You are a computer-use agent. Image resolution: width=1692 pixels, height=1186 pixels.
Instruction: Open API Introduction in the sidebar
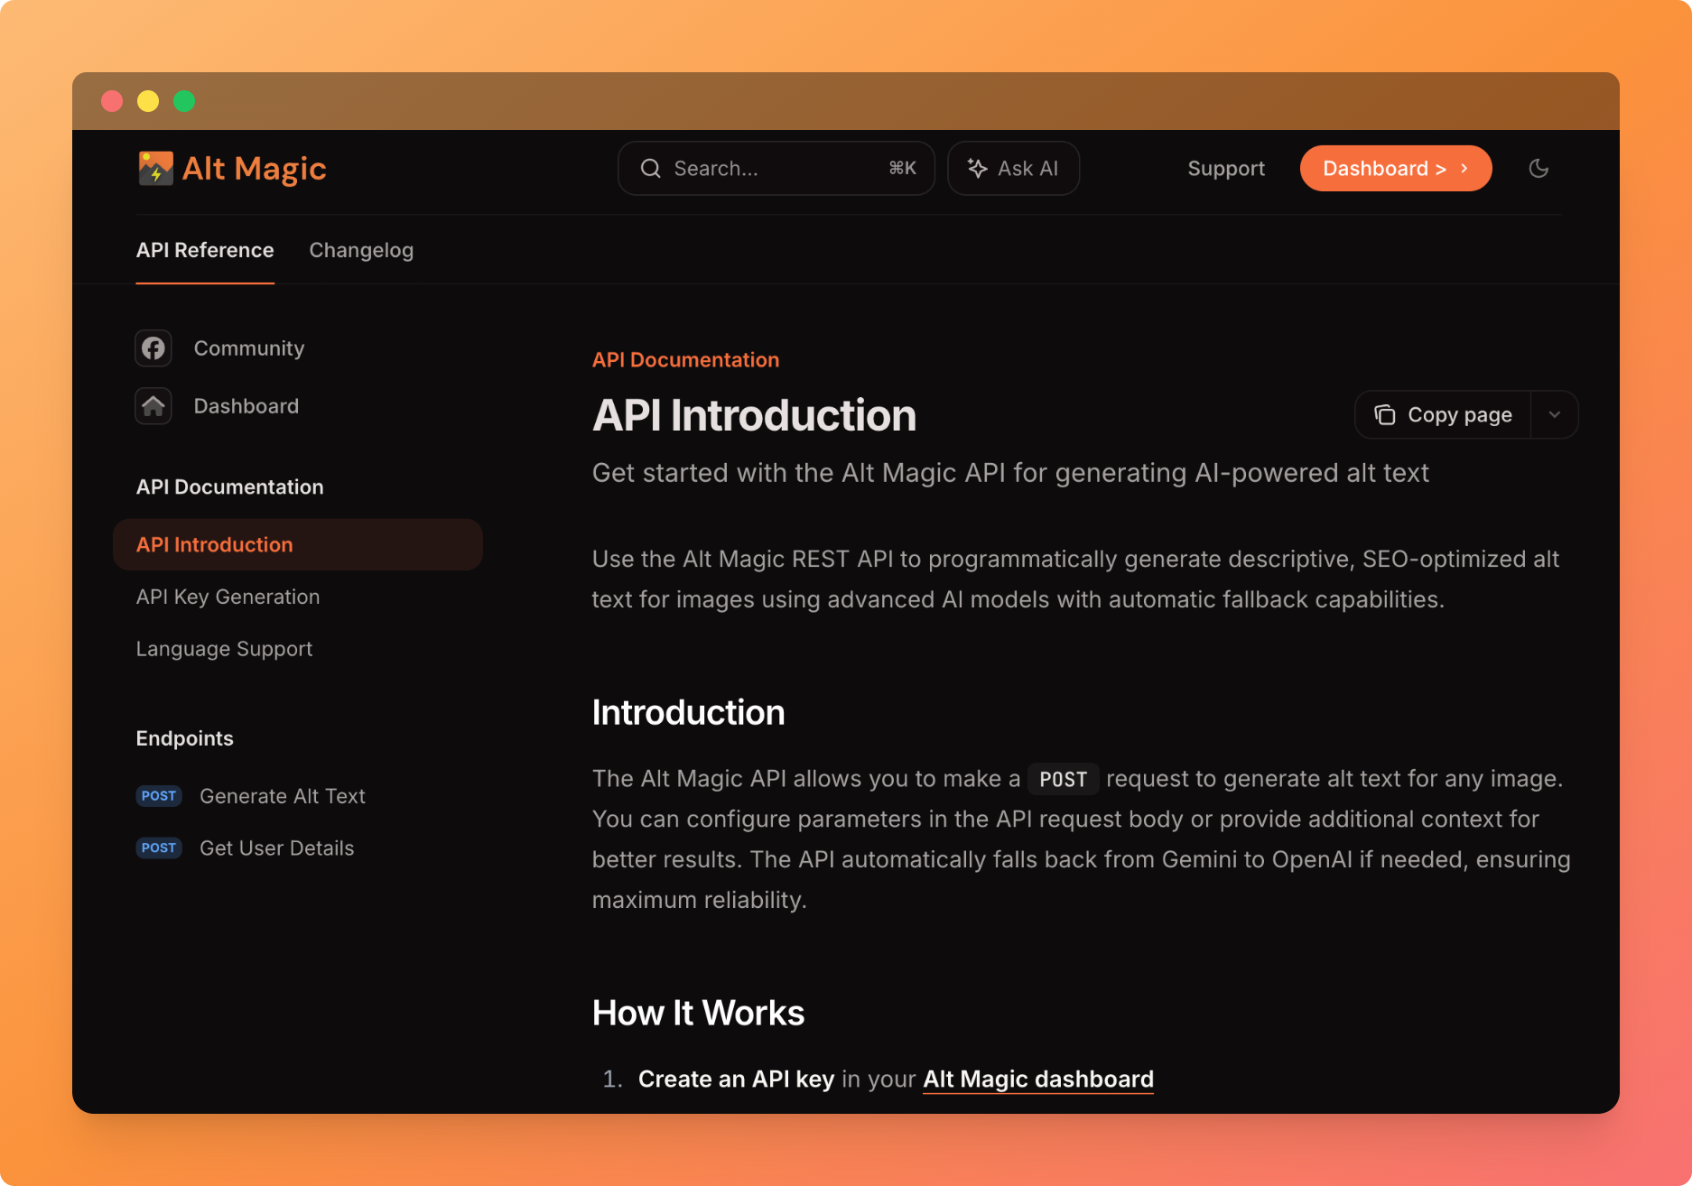point(298,544)
